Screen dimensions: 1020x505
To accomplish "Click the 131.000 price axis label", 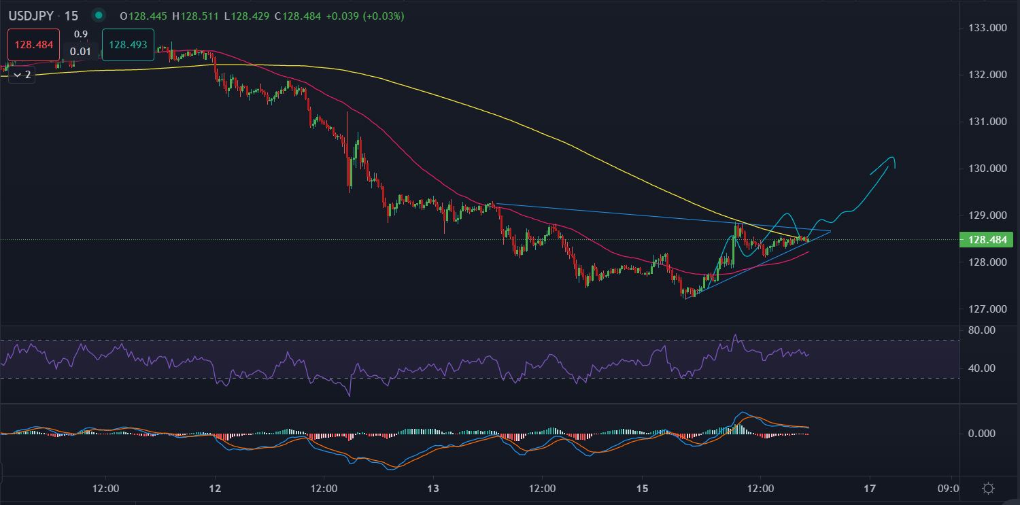I will (x=986, y=122).
